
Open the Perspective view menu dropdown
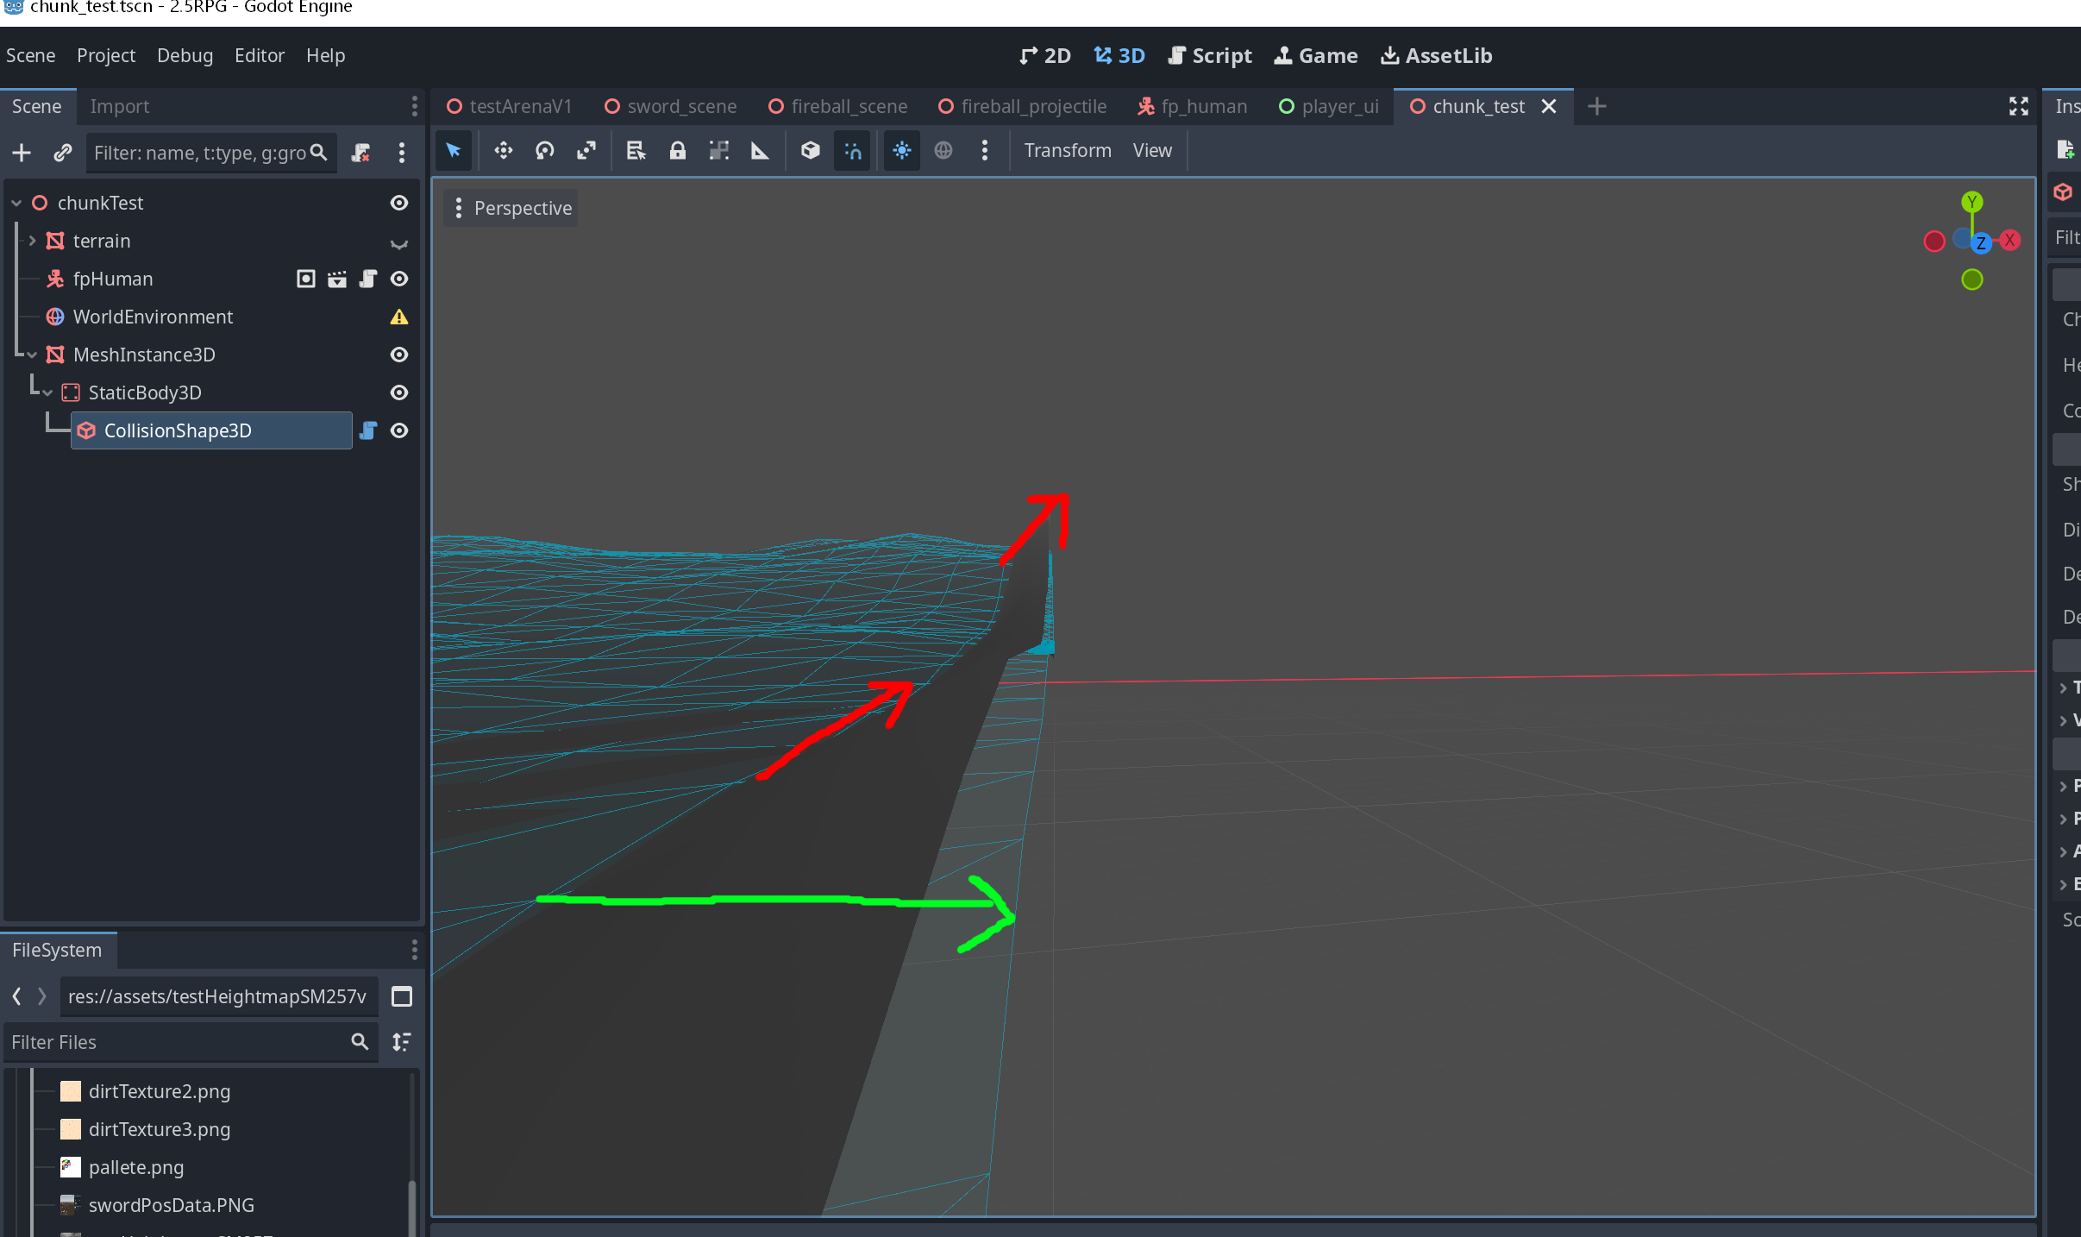pyautogui.click(x=511, y=208)
